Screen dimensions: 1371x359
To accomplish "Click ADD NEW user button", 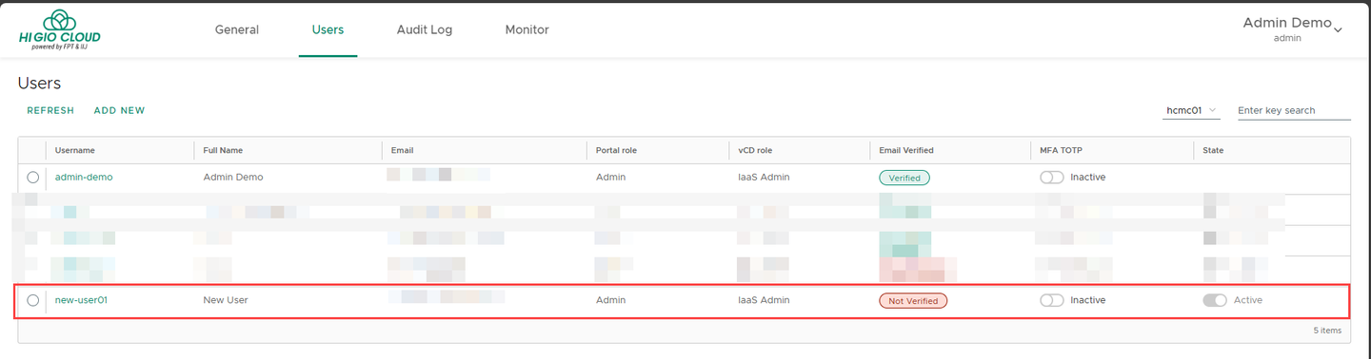I will point(119,110).
